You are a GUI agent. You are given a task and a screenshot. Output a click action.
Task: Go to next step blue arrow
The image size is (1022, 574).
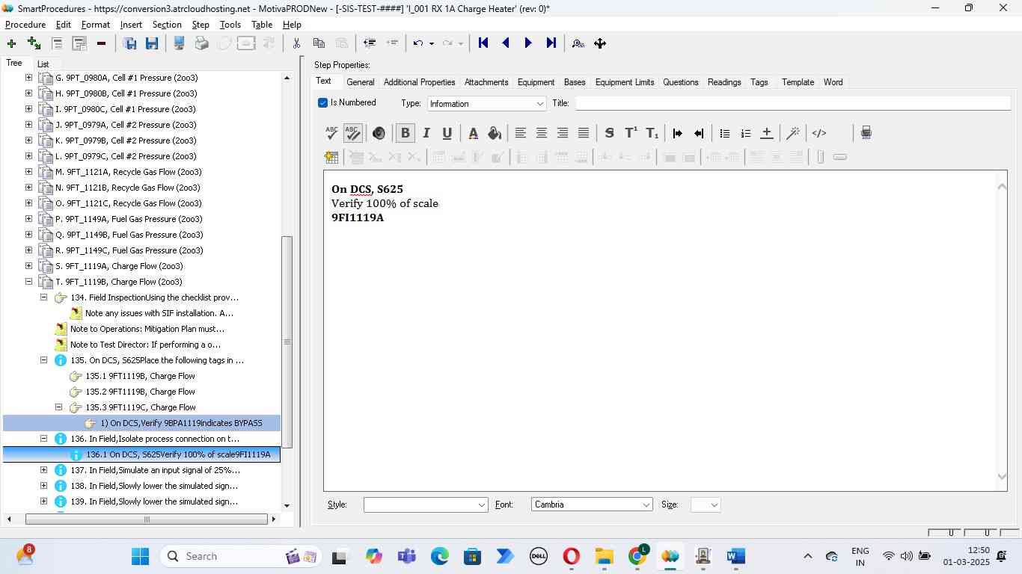528,43
